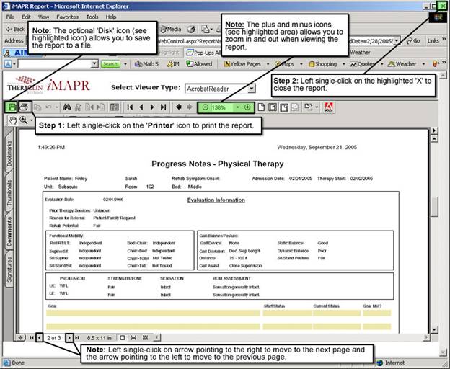450x369 pixels.
Task: Select the Hand tool in Acrobat toolbar
Action: [x=12, y=120]
